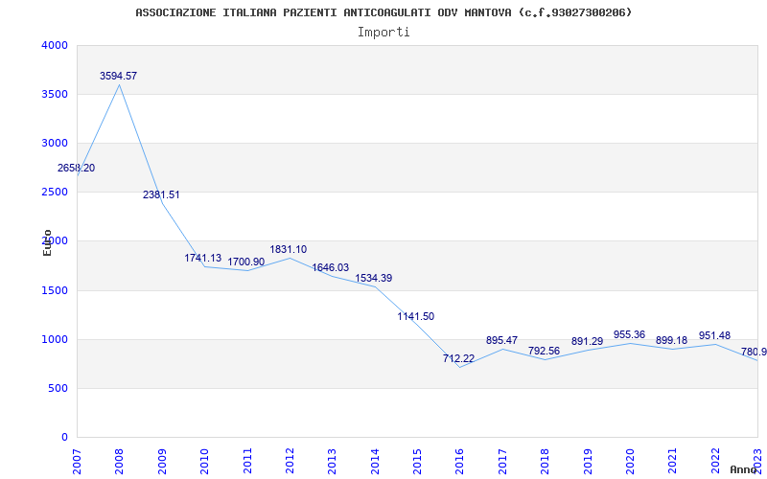Select data label 1831.10
Image resolution: width=767 pixels, height=479 pixels.
[x=289, y=249]
